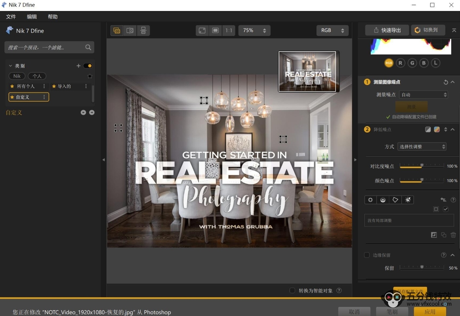The image size is (460, 316).
Task: Collapse the 类别 section
Action: 10,66
